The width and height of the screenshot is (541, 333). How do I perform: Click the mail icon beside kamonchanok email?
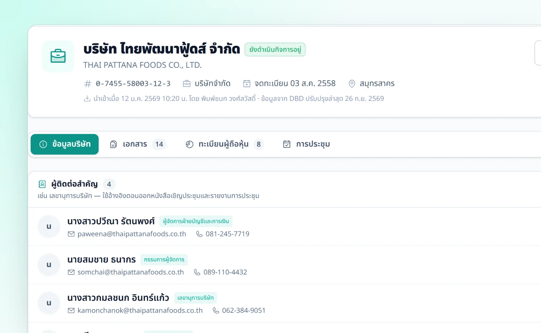71,310
